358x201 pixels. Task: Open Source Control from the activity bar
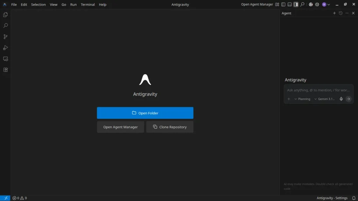(5, 36)
